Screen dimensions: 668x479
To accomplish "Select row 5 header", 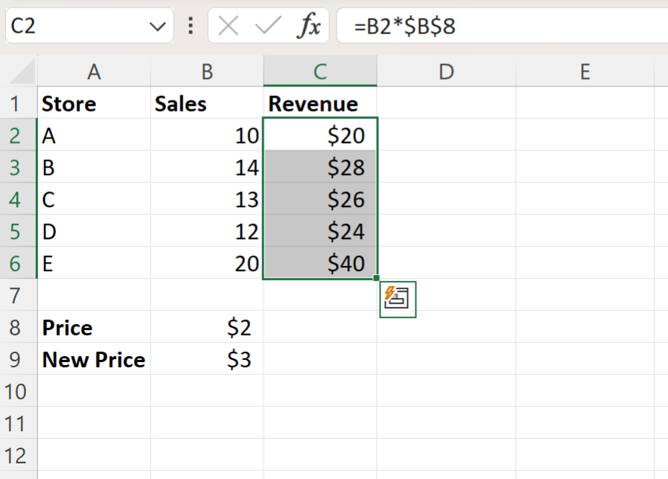I will [x=19, y=232].
